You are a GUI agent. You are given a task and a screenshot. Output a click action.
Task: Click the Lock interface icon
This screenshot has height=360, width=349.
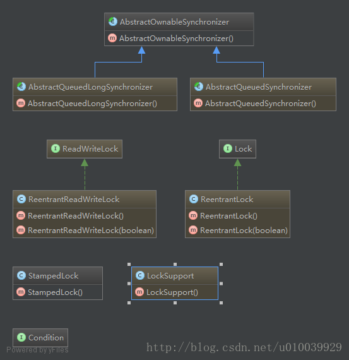point(228,148)
